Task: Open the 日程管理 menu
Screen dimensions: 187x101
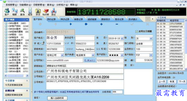Action: point(39,5)
